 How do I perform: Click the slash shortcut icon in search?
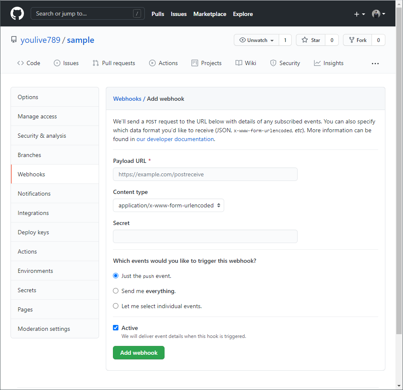[x=137, y=13]
